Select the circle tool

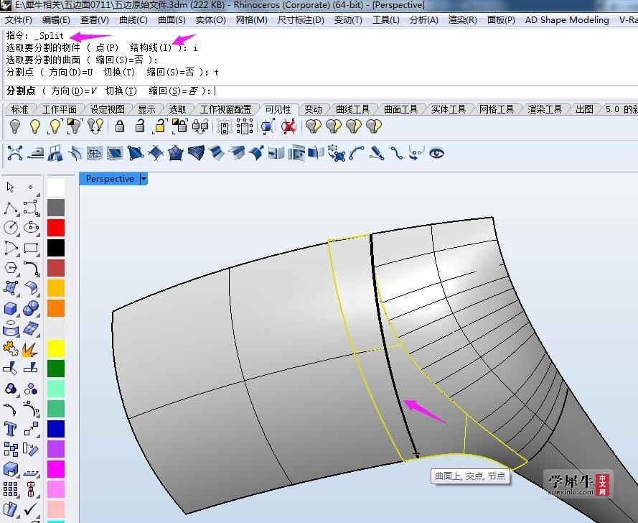coord(11,227)
